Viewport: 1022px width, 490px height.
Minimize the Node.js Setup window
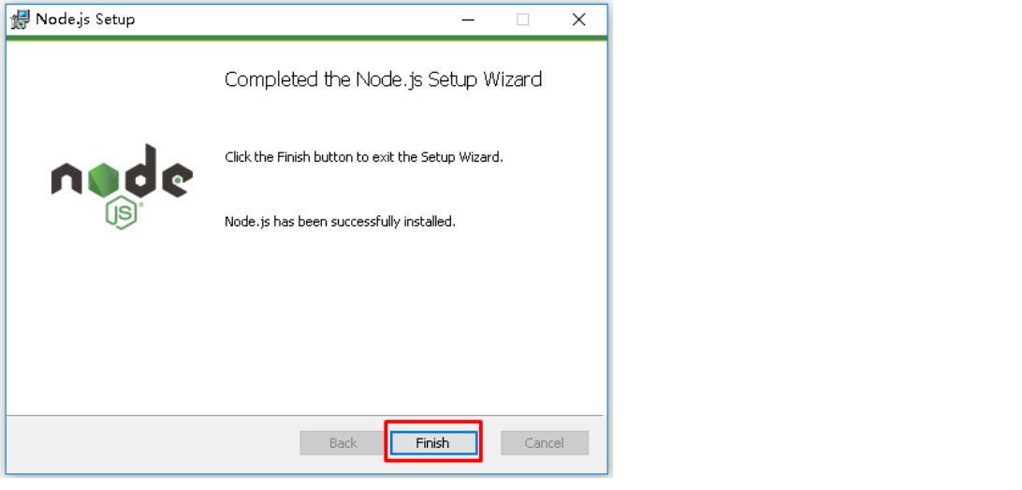tap(467, 20)
